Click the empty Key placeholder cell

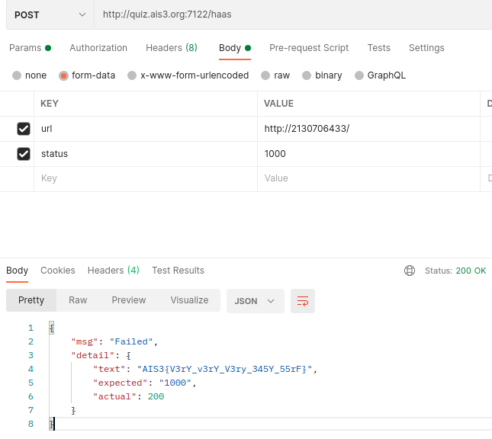point(145,178)
